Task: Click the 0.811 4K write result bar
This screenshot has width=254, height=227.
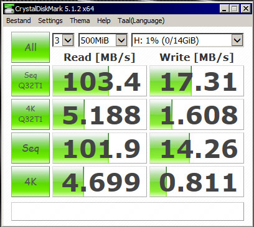Action: [x=197, y=182]
